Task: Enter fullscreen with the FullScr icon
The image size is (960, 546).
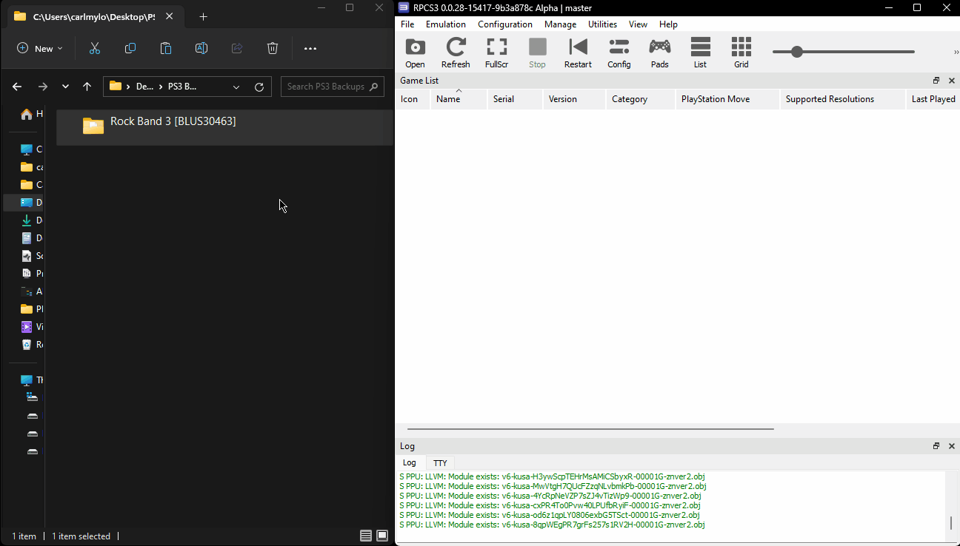Action: (496, 53)
